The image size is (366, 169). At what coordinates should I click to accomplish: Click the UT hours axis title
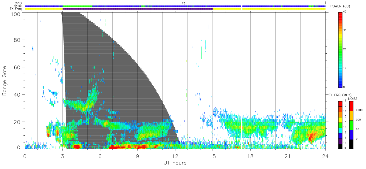[x=175, y=163]
